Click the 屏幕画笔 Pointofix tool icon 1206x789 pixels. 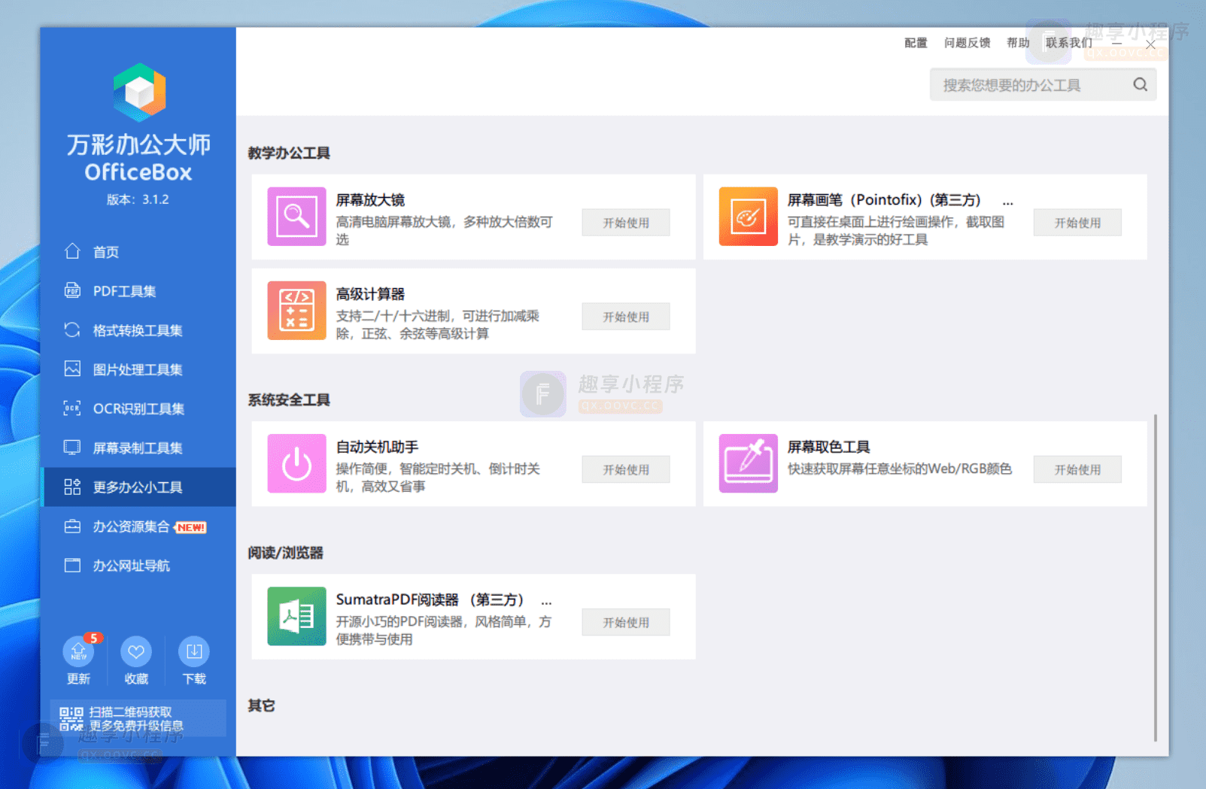(x=748, y=217)
